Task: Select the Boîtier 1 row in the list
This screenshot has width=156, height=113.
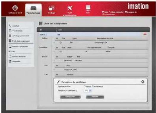Action: [93, 34]
